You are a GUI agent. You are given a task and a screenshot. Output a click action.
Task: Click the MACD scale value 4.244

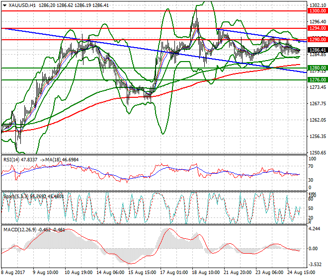click(x=315, y=229)
